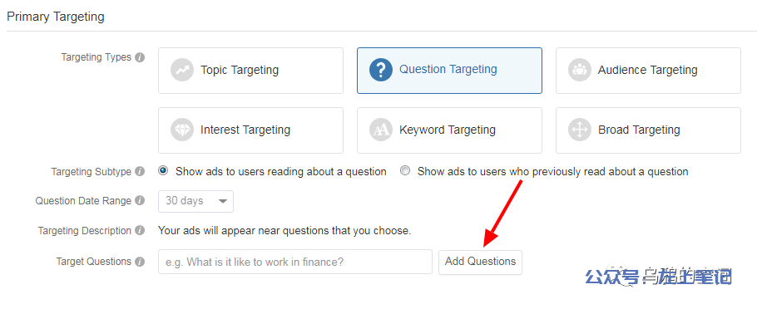Choose the Broad Targeting card
The height and width of the screenshot is (309, 757).
pos(648,130)
